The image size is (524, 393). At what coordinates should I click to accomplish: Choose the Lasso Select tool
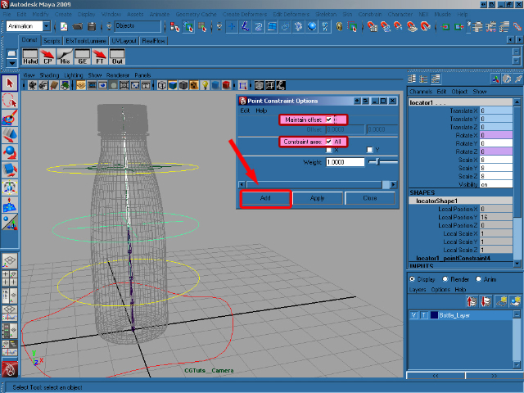[x=10, y=100]
